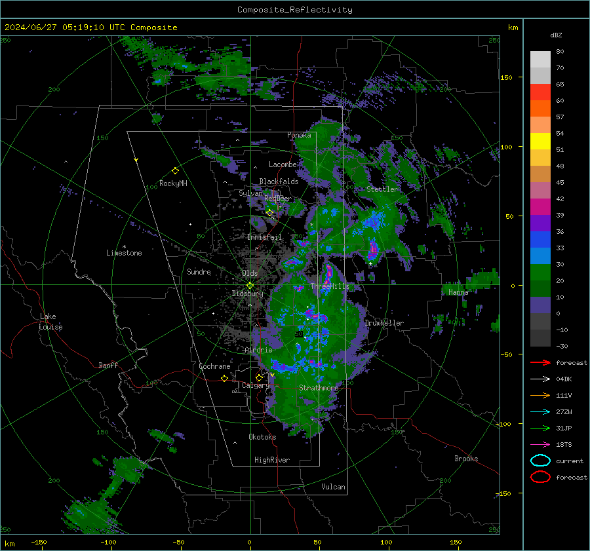Click the orange 111V arrow in legend
590x551 pixels.
(540, 395)
